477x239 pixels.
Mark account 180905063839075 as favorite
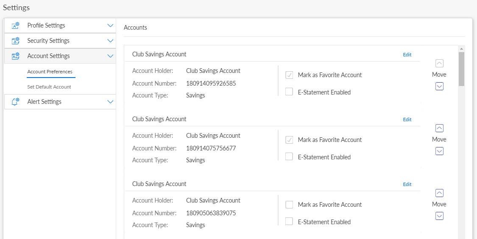[x=289, y=205]
